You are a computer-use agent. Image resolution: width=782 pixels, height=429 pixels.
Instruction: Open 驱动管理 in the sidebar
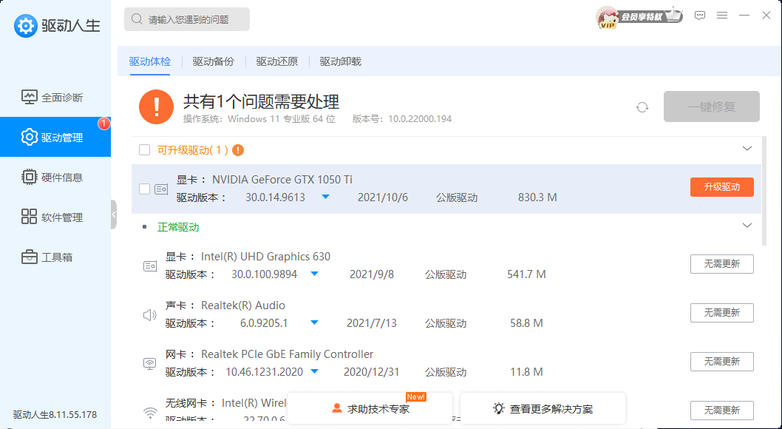pos(55,137)
